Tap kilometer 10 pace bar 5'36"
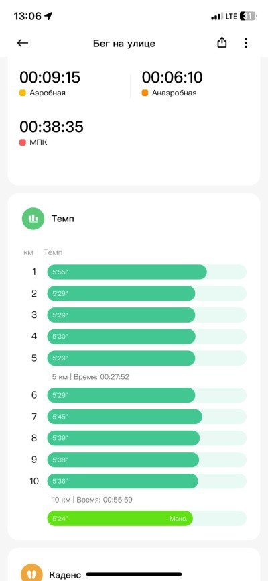This screenshot has width=268, height=581. tap(123, 481)
